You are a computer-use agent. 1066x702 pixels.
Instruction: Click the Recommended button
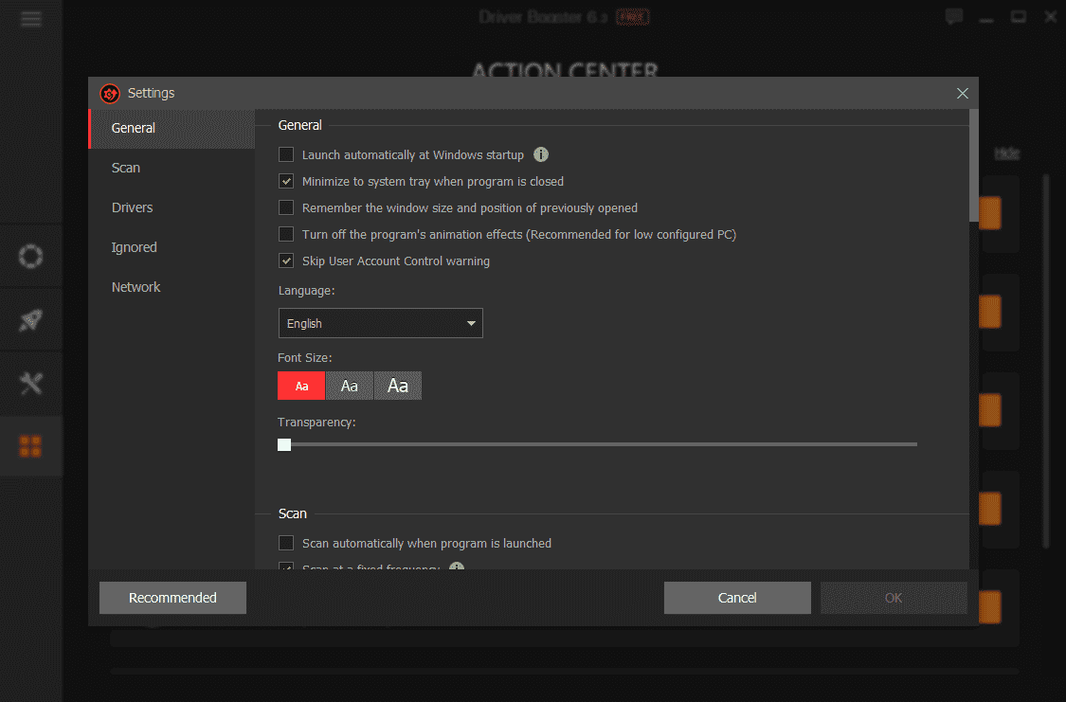172,598
